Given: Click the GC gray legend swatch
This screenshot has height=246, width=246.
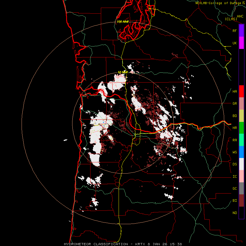Looking at the screenshot, I should [x=241, y=188].
